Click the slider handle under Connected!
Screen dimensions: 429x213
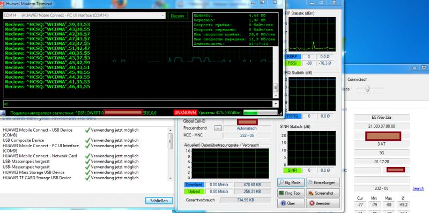coord(368,88)
